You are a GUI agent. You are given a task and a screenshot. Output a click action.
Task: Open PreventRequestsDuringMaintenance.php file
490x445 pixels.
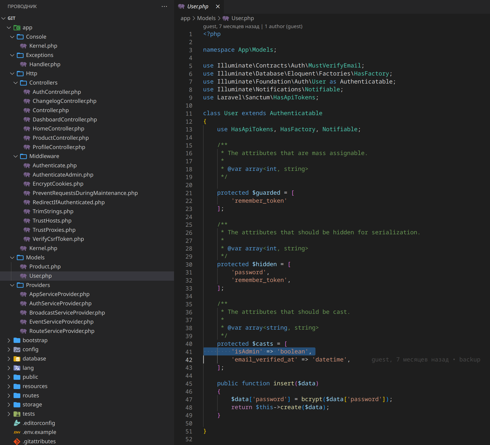pyautogui.click(x=85, y=193)
